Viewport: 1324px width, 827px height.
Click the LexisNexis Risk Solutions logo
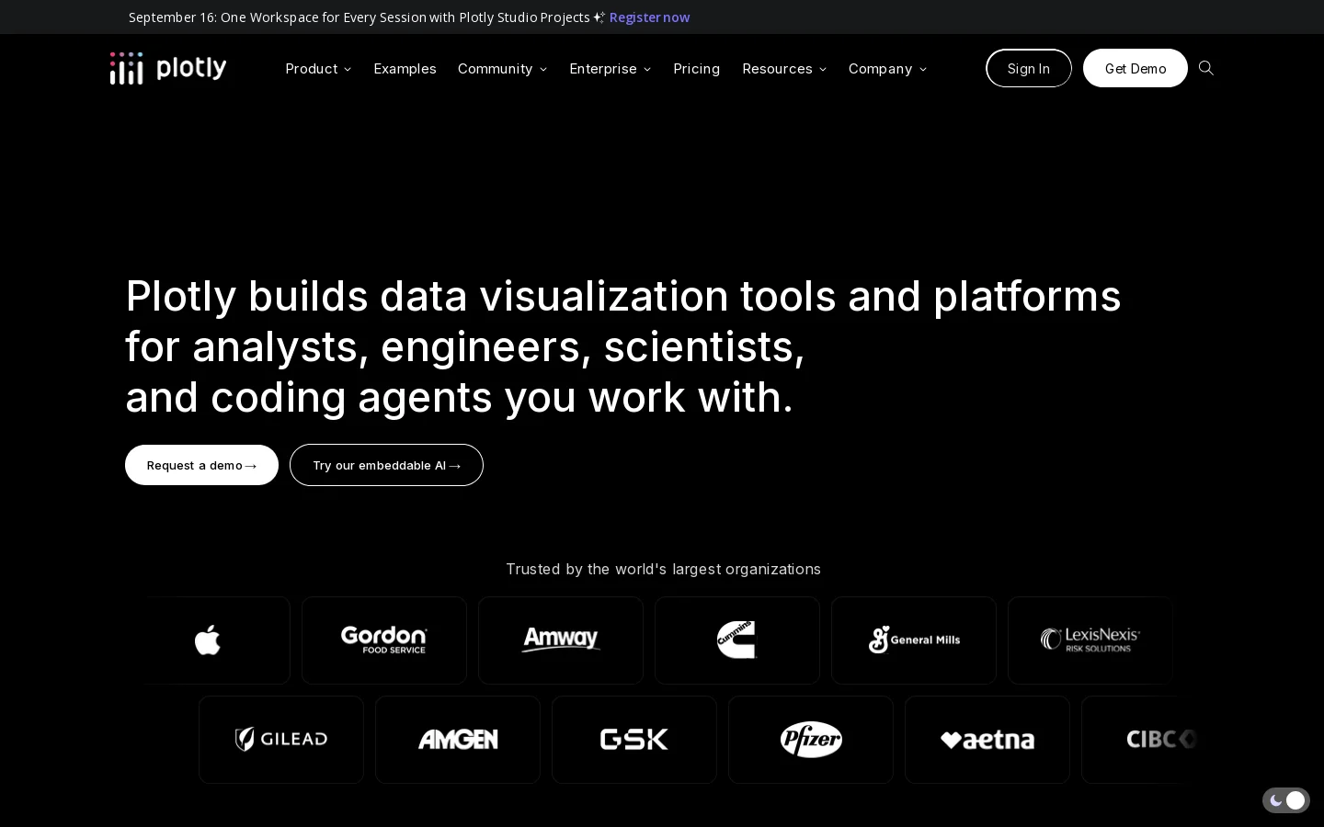coord(1090,640)
